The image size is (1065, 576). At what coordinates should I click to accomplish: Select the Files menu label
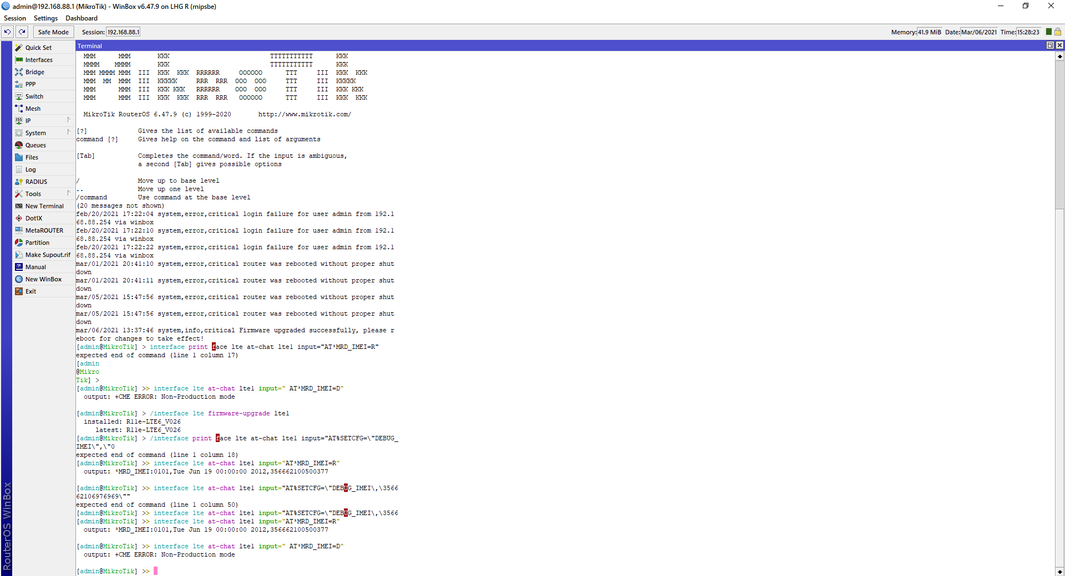pos(32,157)
